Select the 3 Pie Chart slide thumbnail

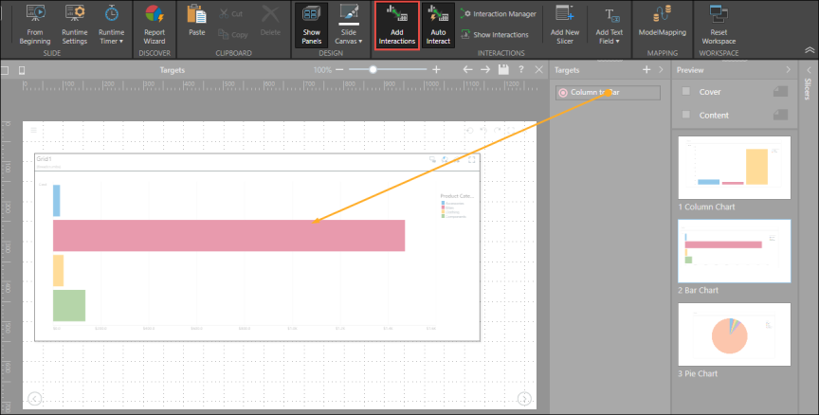[735, 334]
